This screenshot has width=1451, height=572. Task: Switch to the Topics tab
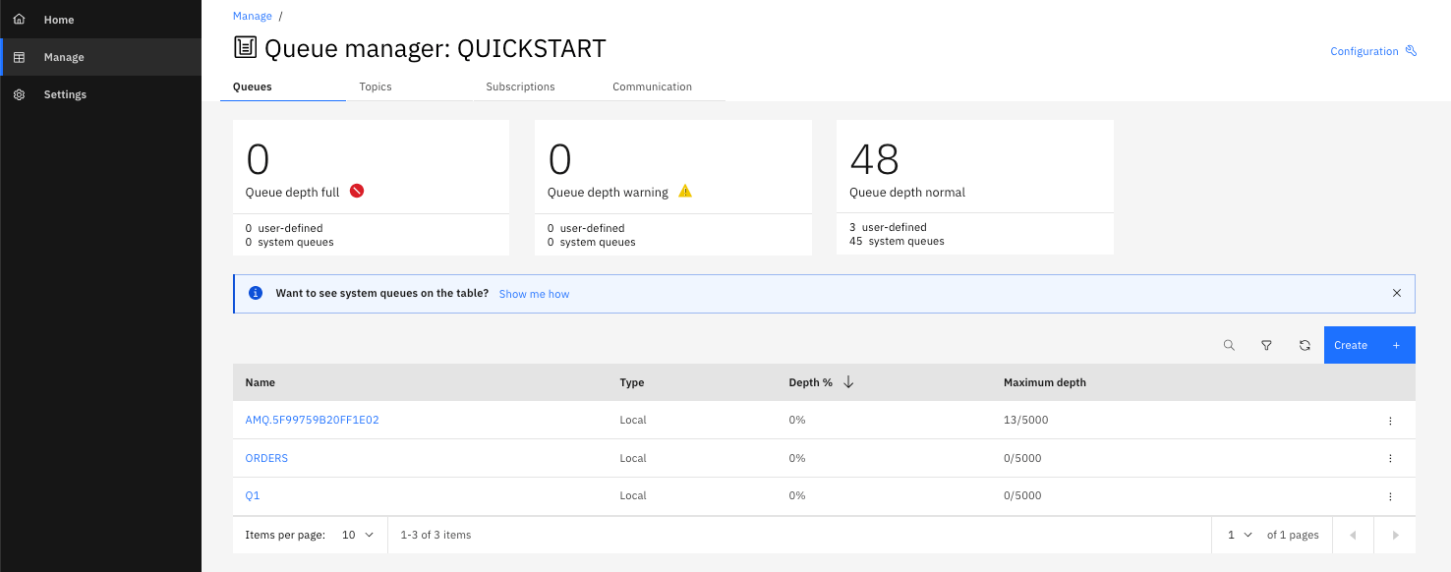coord(375,86)
